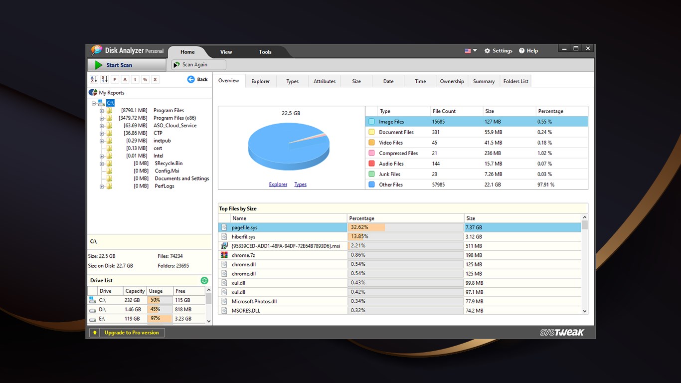Collapse the C:\ root tree node
Image resolution: width=681 pixels, height=383 pixels.
(94, 103)
